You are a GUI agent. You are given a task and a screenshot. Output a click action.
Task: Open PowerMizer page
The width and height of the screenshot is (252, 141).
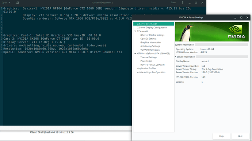pyautogui.click(x=146, y=61)
